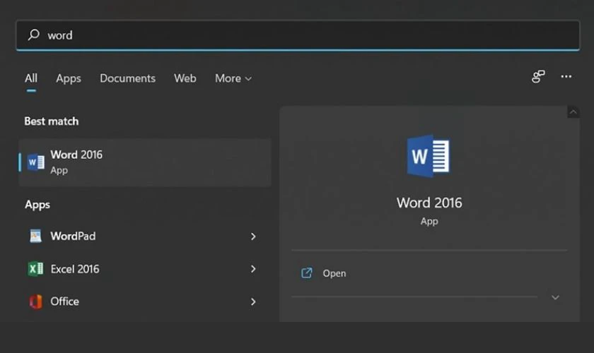Open the More filters dropdown

(x=233, y=78)
